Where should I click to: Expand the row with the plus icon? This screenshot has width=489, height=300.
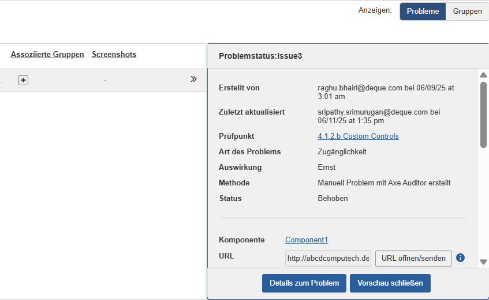(23, 80)
